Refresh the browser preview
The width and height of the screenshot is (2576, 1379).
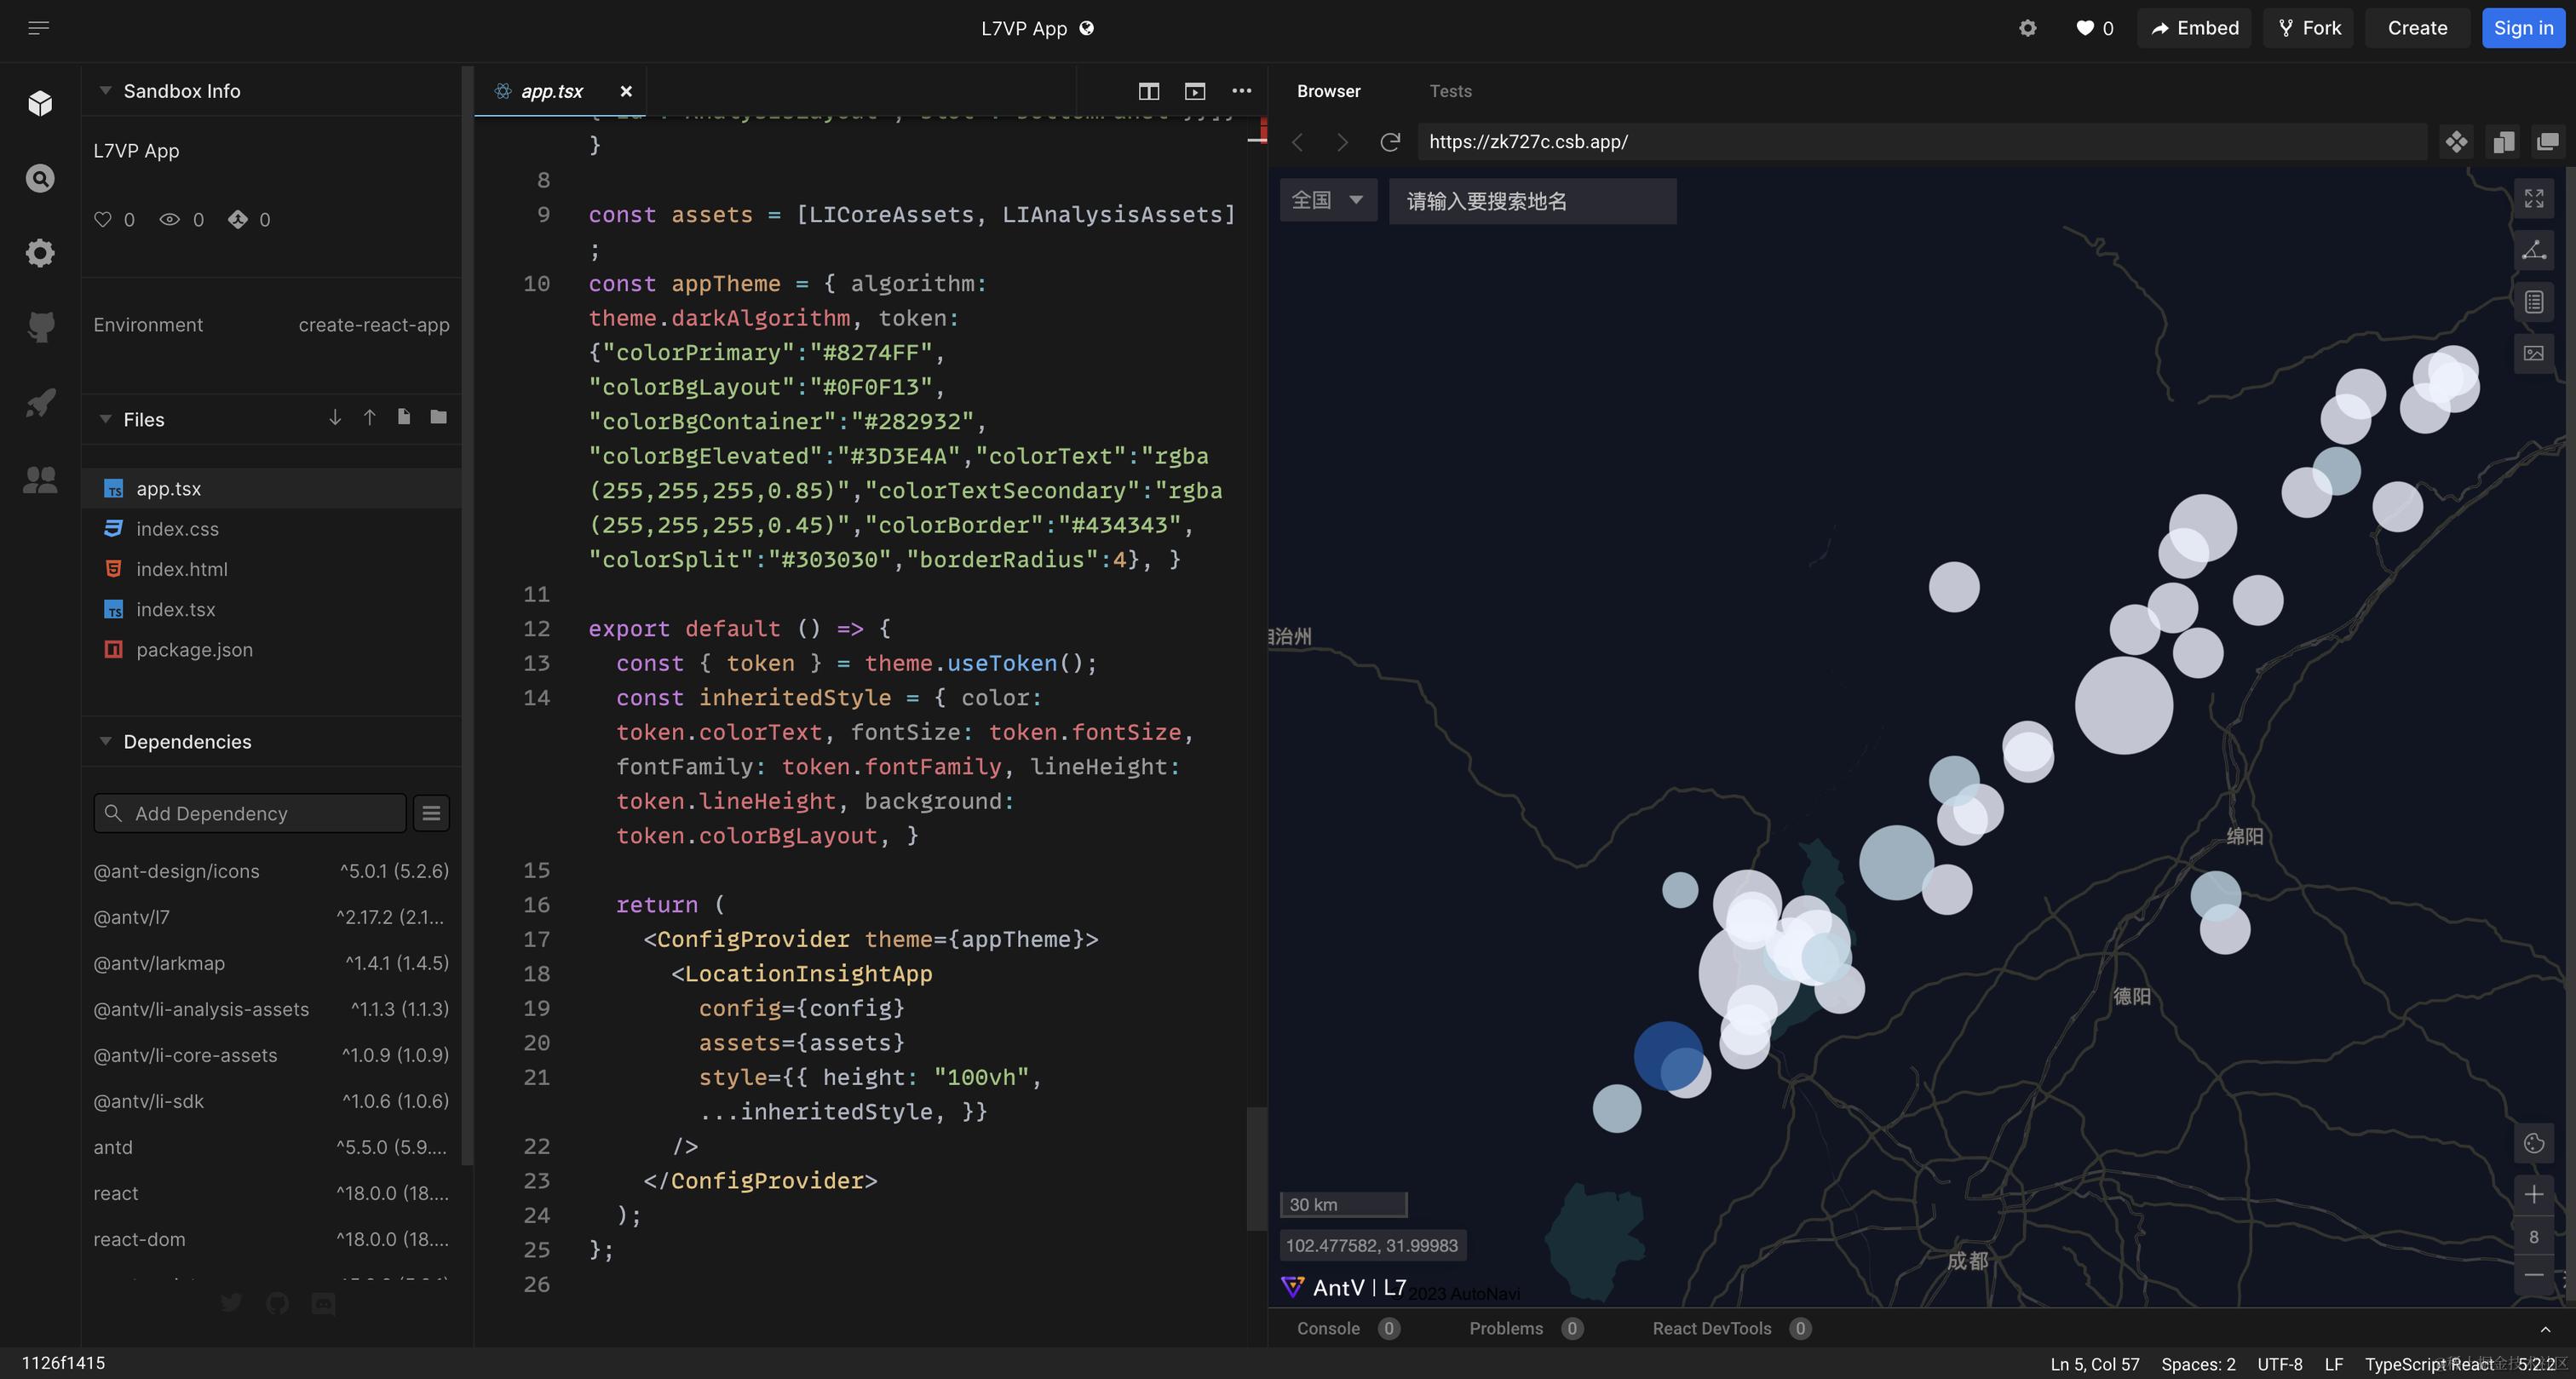1390,142
